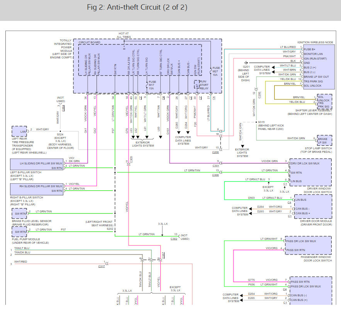Click the 'C300' connector label
This screenshot has height=311, width=341.
215,175
